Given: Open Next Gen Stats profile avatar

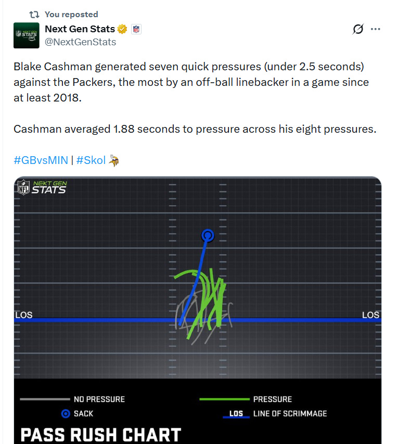Looking at the screenshot, I should (x=27, y=35).
